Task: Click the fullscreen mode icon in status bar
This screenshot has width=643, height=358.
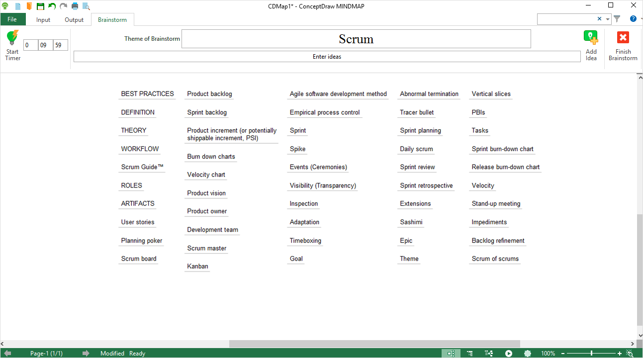Action: pyautogui.click(x=528, y=354)
